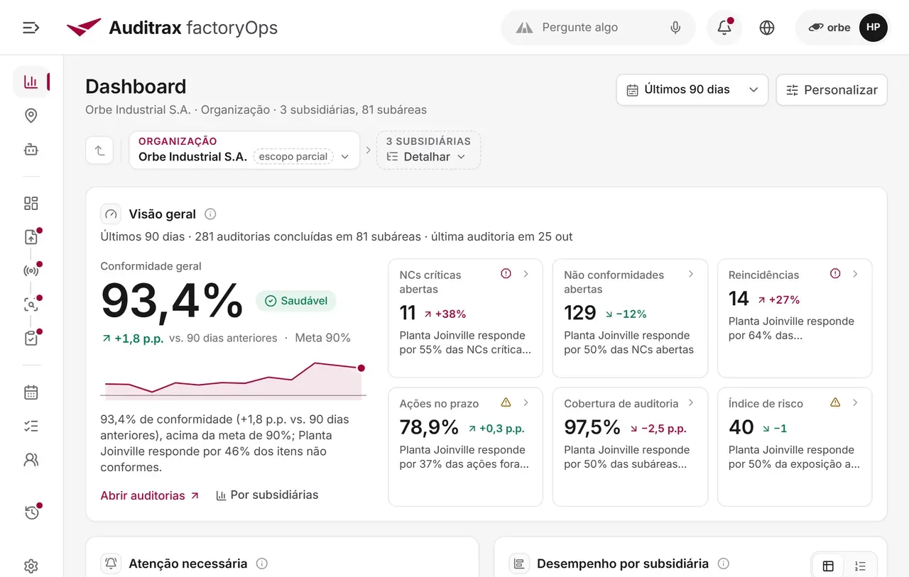909x577 pixels.
Task: Click the orbe organization switcher
Action: (x=829, y=28)
